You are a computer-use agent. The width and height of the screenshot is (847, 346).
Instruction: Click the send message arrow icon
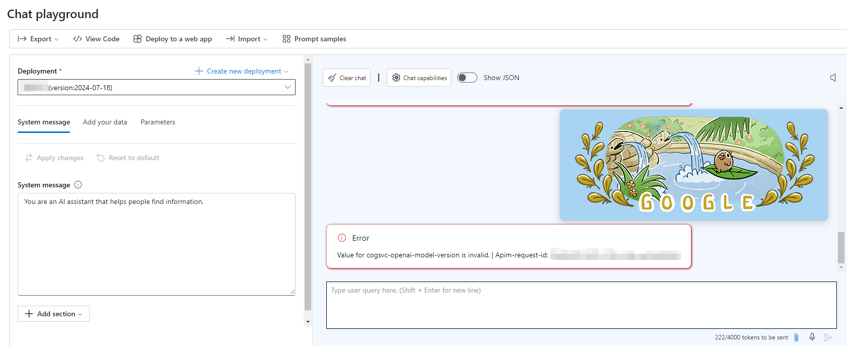tap(828, 337)
